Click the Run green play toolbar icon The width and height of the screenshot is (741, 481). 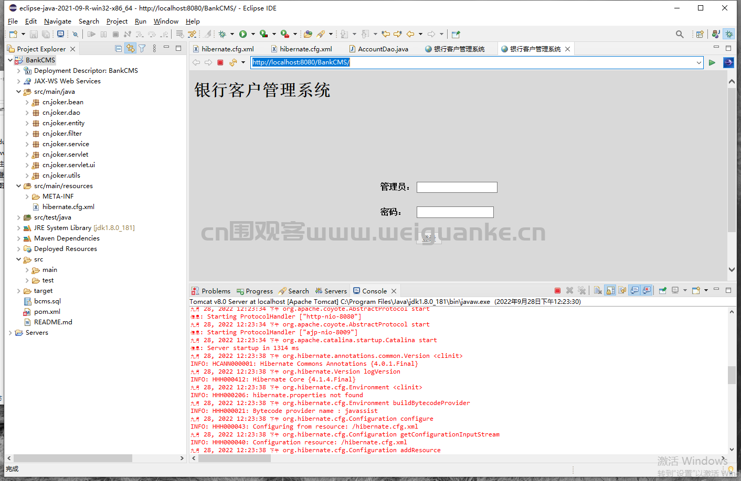pyautogui.click(x=243, y=34)
